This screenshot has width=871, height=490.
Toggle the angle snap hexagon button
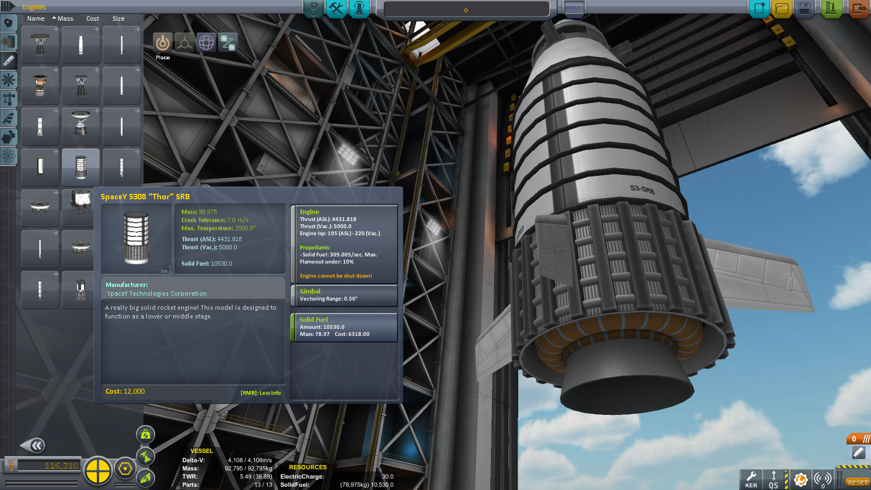[125, 469]
